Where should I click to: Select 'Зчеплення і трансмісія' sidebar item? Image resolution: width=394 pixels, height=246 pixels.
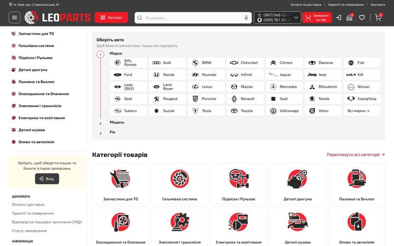point(40,106)
